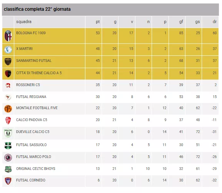The height and width of the screenshot is (193, 222).
Task: Click the Montale Football Five orange logo
Action: coord(8,109)
